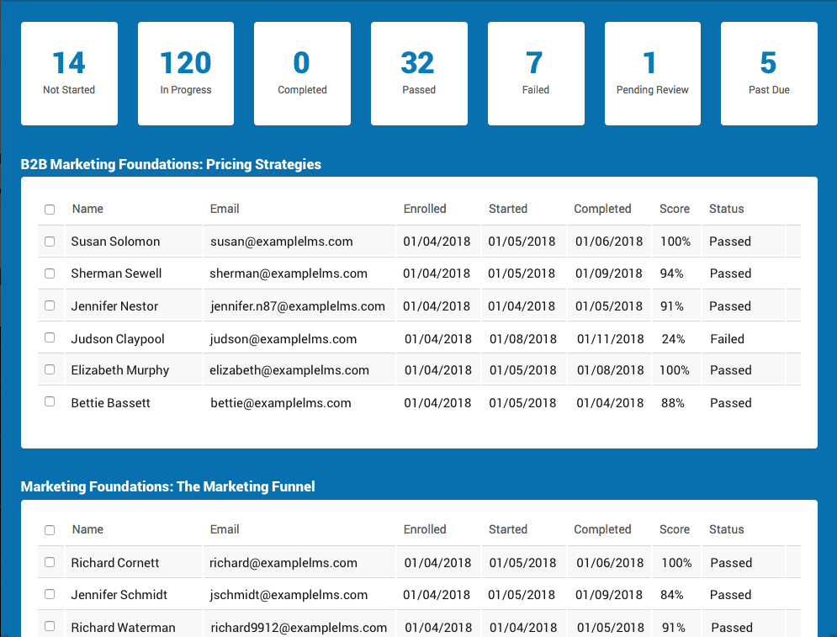Click Name header in Pricing Strategies table

[x=87, y=209]
